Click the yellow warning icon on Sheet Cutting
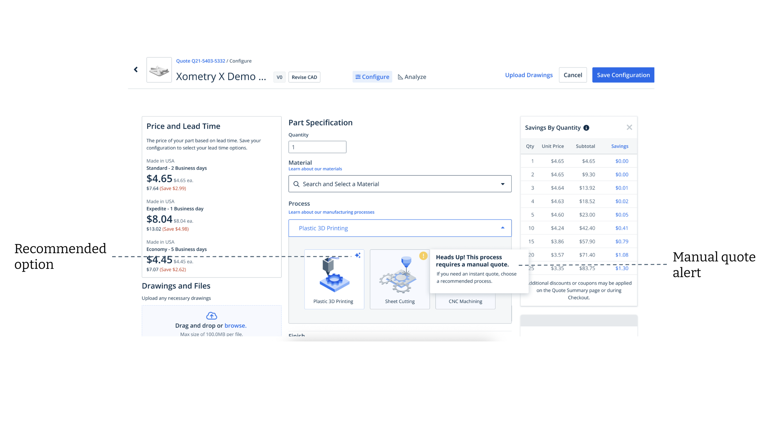The image size is (781, 428). 423,256
